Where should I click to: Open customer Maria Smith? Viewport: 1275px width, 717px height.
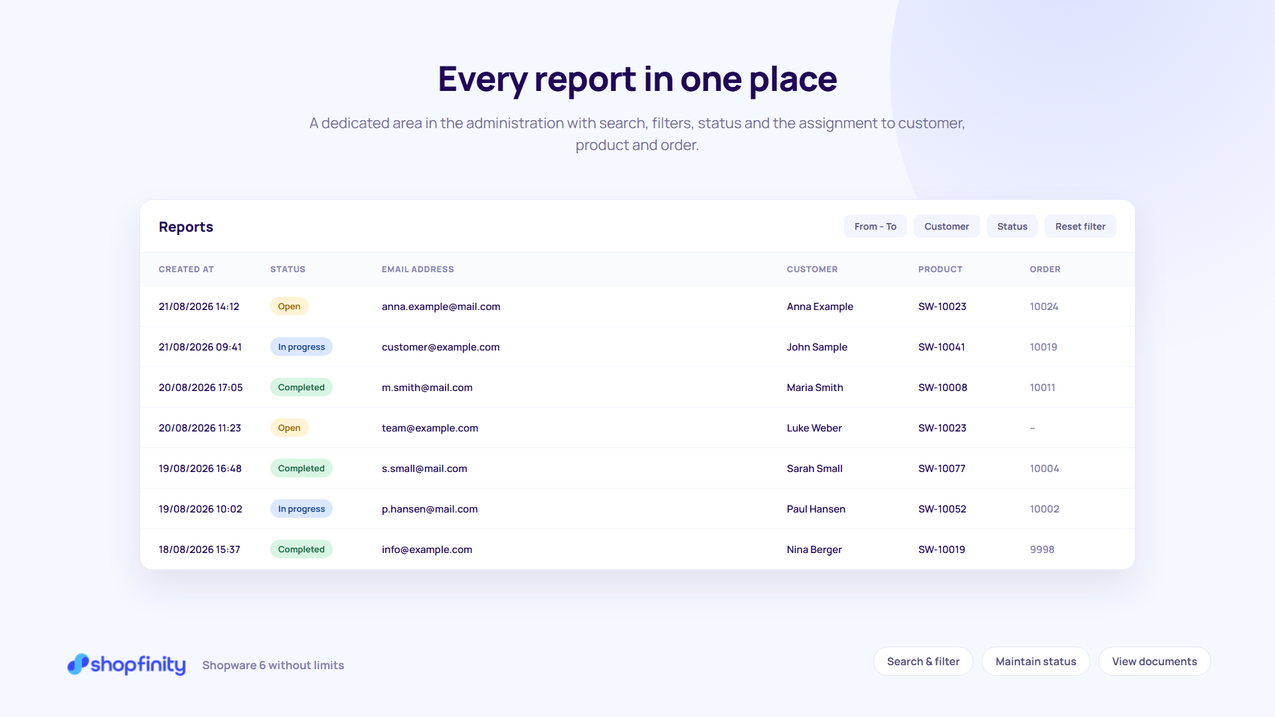(x=815, y=388)
